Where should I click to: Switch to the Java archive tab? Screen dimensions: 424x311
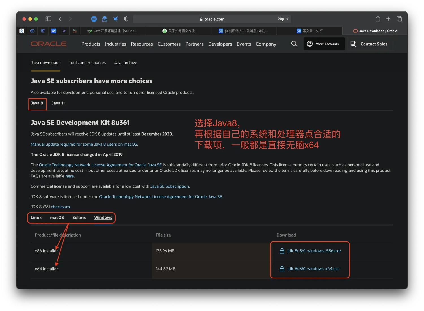click(126, 63)
